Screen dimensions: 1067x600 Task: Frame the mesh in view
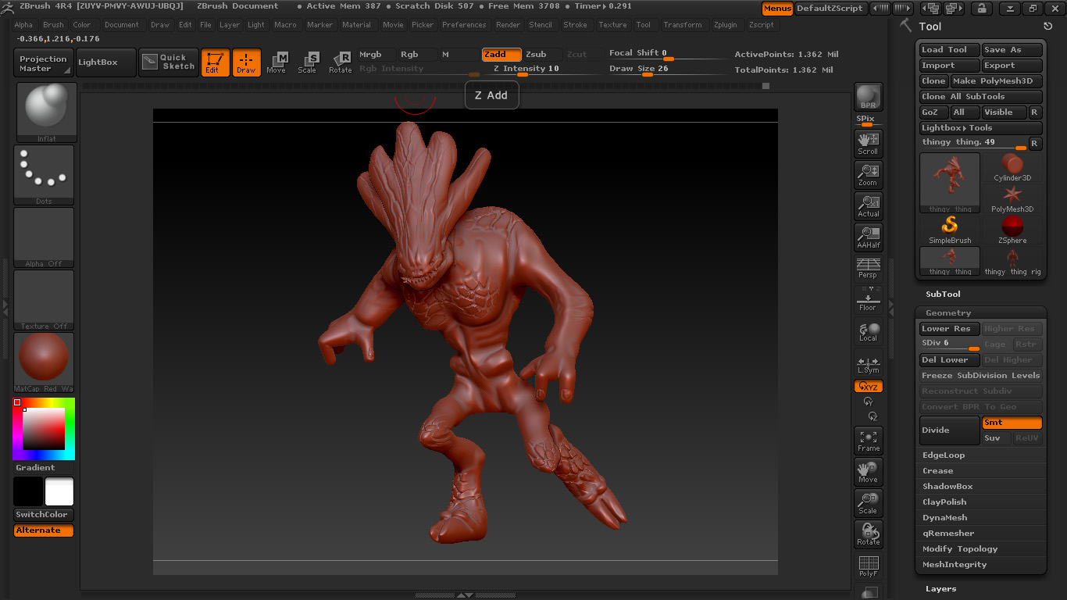pos(868,441)
